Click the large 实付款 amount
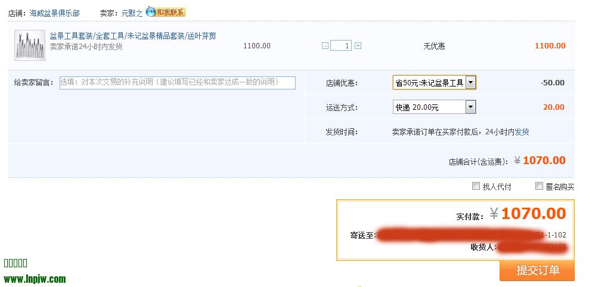Viewport: 592px width, 287px height. (x=533, y=214)
